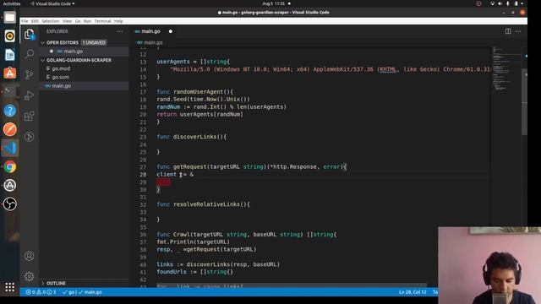Click the editor horizontal scrollbar
The image size is (541, 304).
coord(292,285)
